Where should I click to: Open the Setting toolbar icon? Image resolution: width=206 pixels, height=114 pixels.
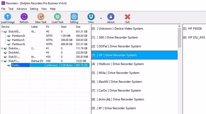pos(74,17)
